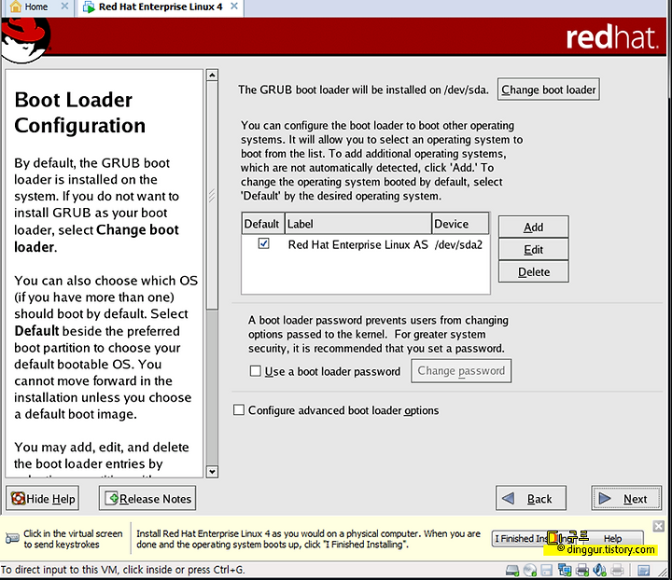Click the hard disk status icon
Viewport: 672px width, 580px height.
pyautogui.click(x=512, y=570)
